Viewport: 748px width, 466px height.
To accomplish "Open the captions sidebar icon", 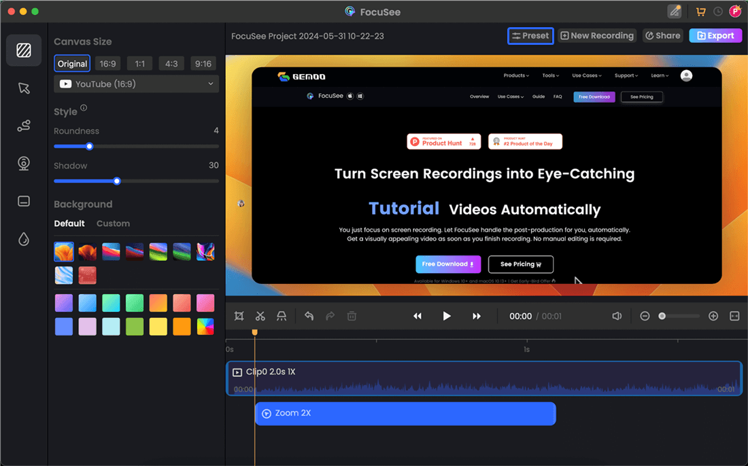I will click(24, 201).
